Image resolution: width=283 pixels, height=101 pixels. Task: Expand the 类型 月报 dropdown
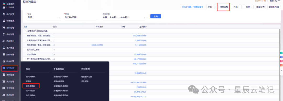click(x=43, y=17)
